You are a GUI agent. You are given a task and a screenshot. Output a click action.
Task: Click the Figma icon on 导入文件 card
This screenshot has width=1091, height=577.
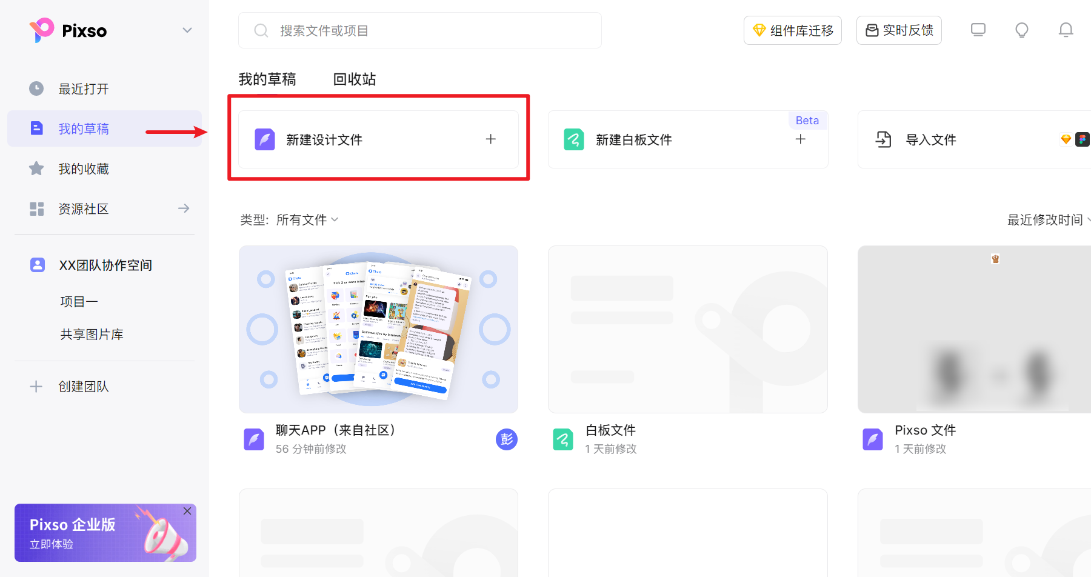[x=1083, y=139]
